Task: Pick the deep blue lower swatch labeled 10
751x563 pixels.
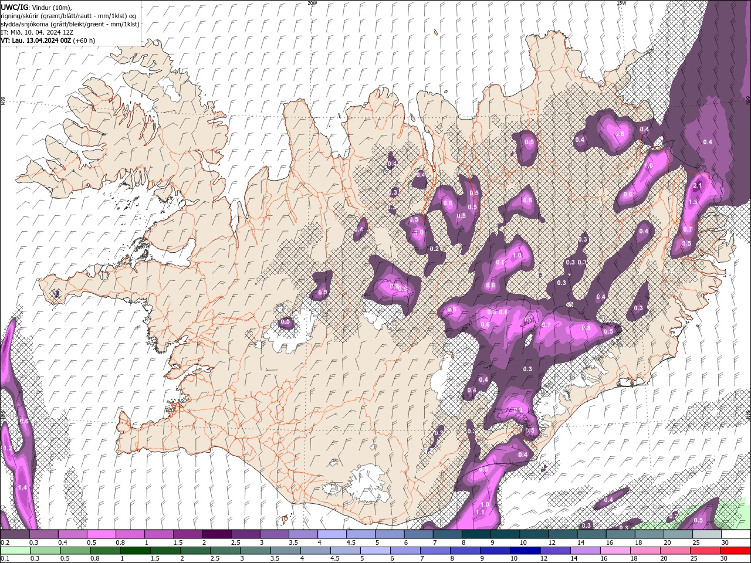Action: (525, 551)
